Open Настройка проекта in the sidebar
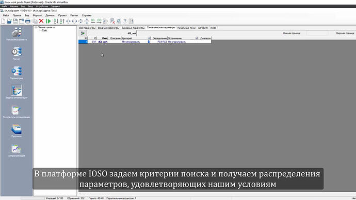 tap(17, 34)
